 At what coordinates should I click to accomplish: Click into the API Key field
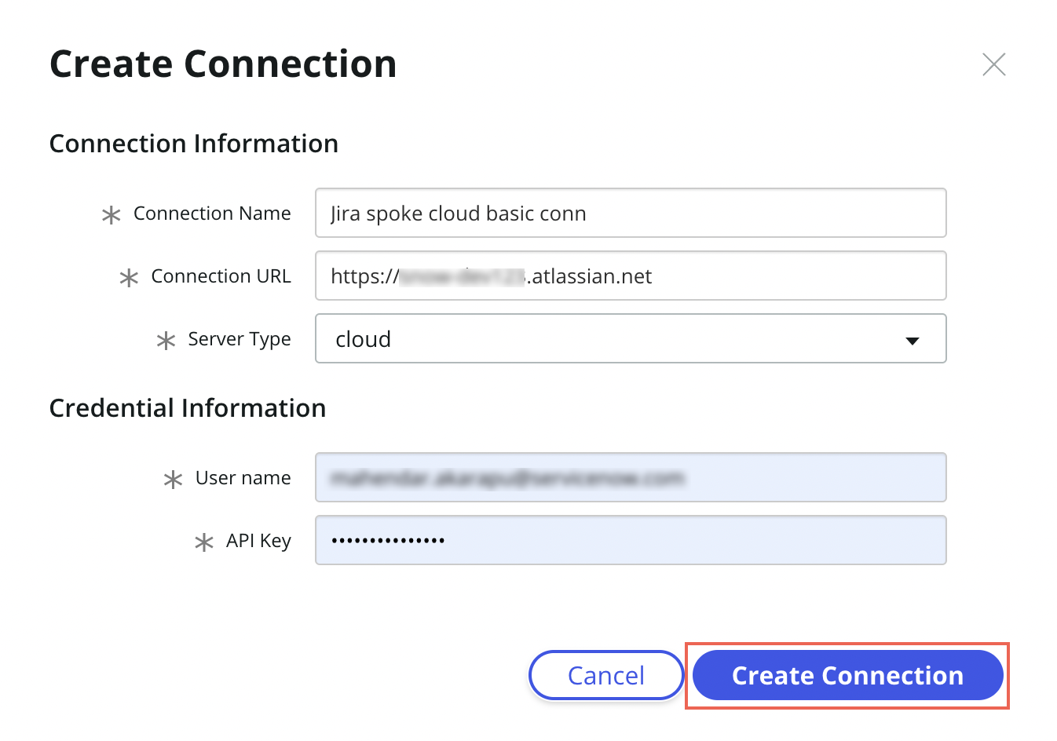631,540
